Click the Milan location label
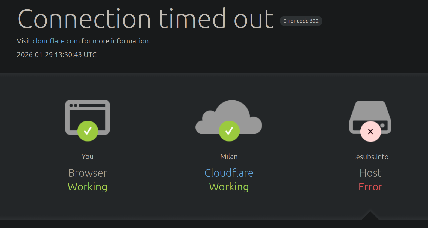 (229, 157)
